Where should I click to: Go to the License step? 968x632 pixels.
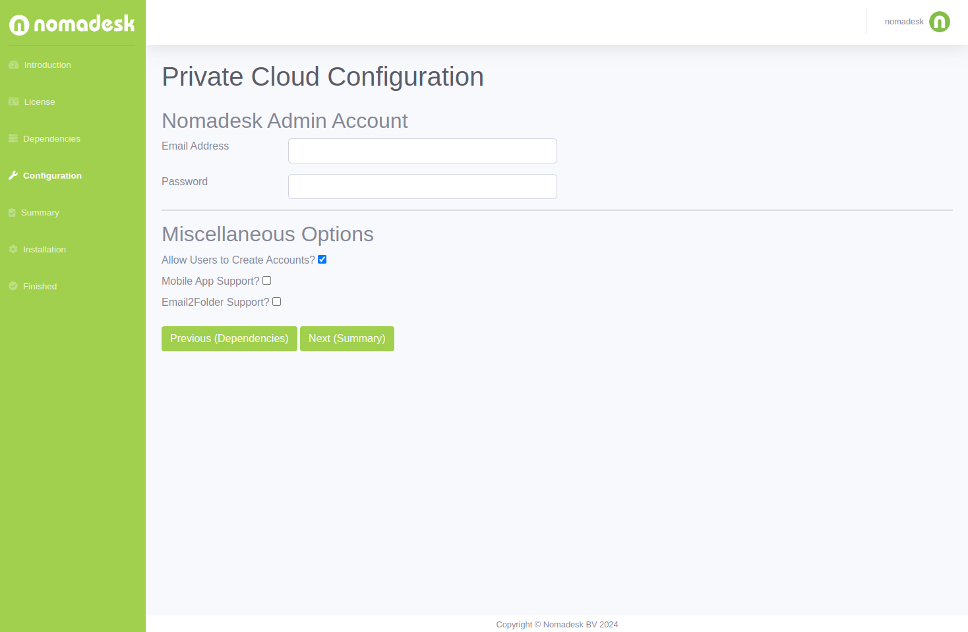[x=40, y=101]
